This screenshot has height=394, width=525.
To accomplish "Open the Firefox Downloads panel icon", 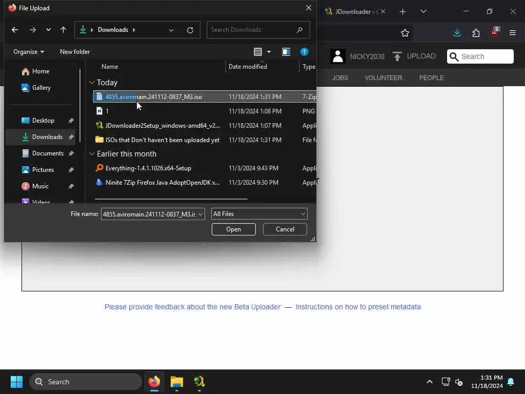I will pyautogui.click(x=457, y=33).
